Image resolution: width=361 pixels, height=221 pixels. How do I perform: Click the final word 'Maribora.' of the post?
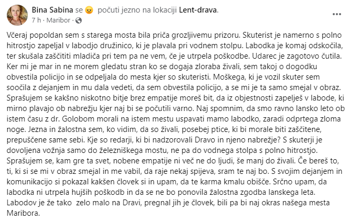point(23,213)
